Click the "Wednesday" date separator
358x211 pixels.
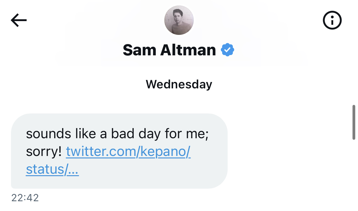pyautogui.click(x=179, y=84)
